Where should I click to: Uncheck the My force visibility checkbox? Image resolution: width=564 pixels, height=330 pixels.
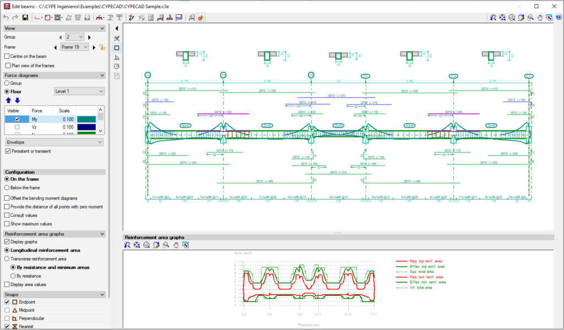[18, 119]
